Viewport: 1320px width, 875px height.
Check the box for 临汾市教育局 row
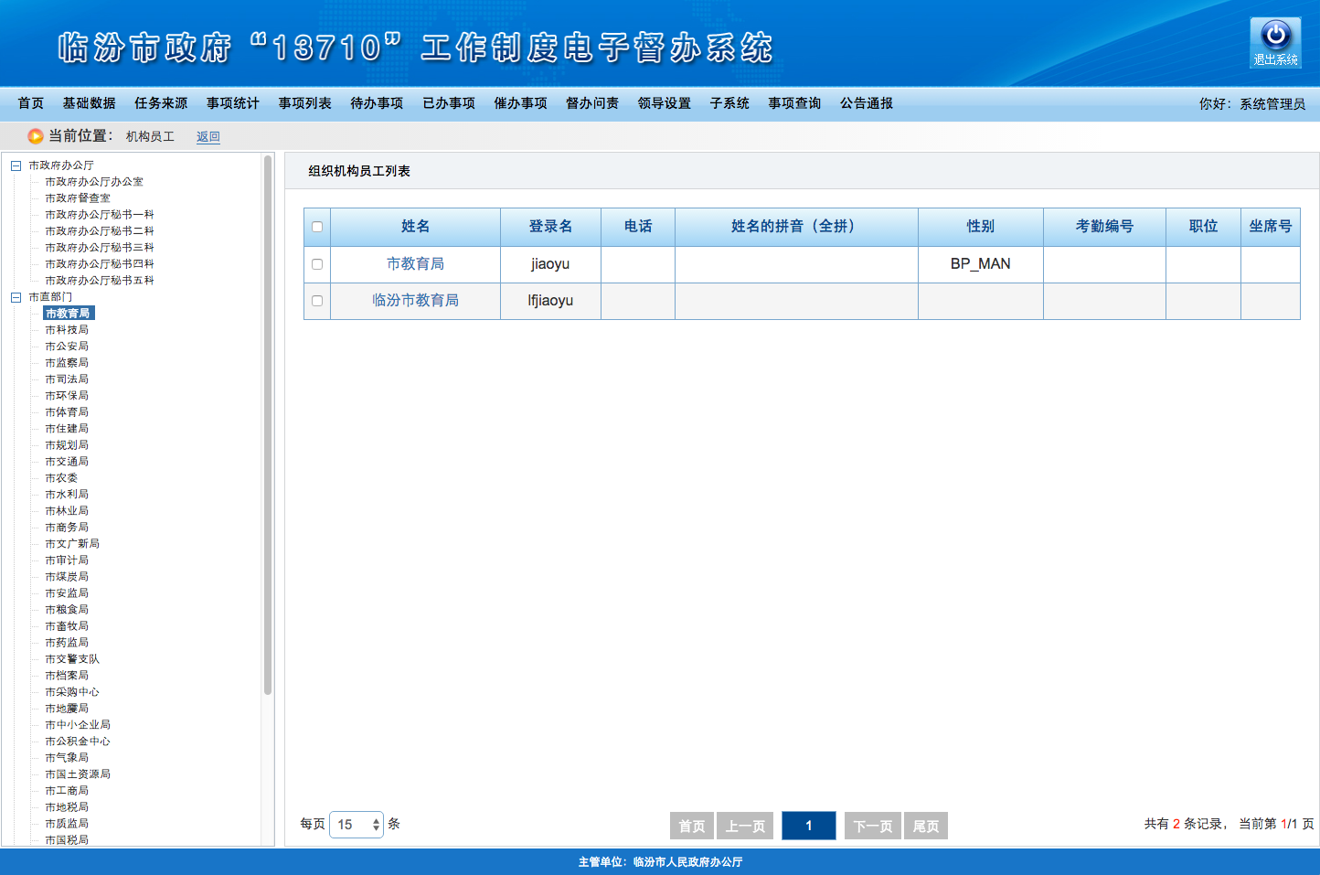(x=317, y=301)
